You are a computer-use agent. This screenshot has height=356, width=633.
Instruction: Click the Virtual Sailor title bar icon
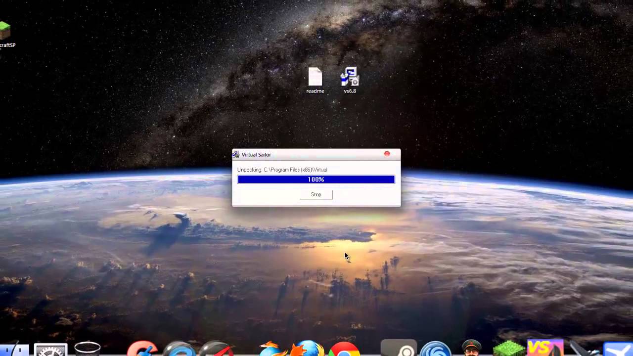[236, 154]
